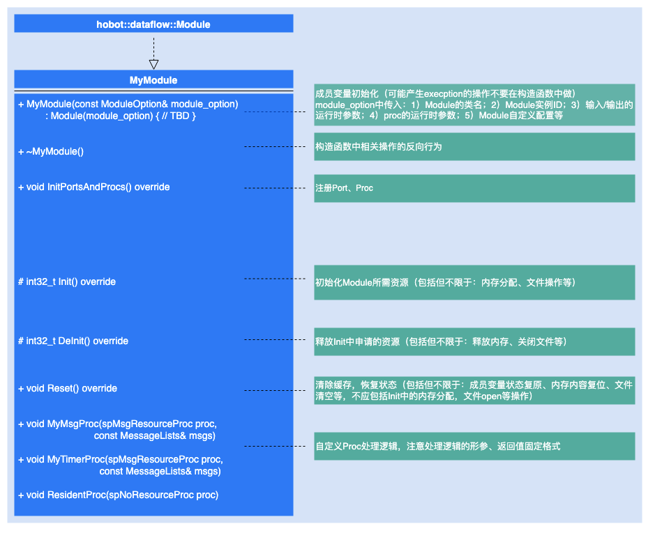
Task: Select the green note next to ~MyModule()
Action: coord(474,147)
